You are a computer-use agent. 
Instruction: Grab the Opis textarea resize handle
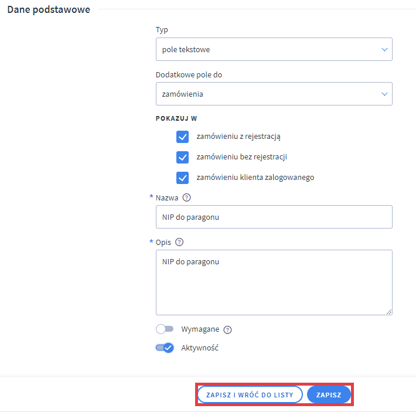click(388, 312)
